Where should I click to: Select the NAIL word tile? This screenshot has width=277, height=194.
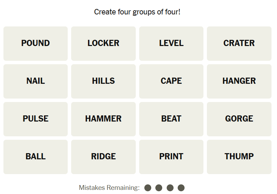pyautogui.click(x=35, y=81)
